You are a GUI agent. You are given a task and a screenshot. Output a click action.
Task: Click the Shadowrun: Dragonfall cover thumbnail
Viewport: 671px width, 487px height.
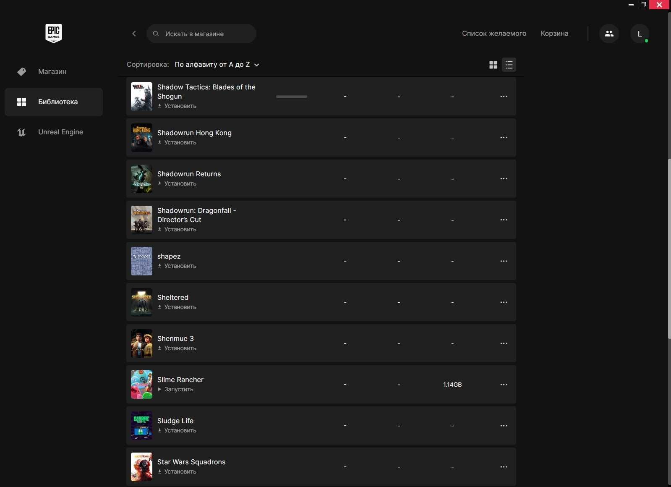141,220
